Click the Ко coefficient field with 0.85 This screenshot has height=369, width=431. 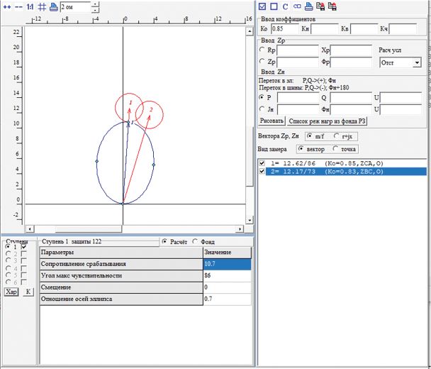pyautogui.click(x=285, y=28)
